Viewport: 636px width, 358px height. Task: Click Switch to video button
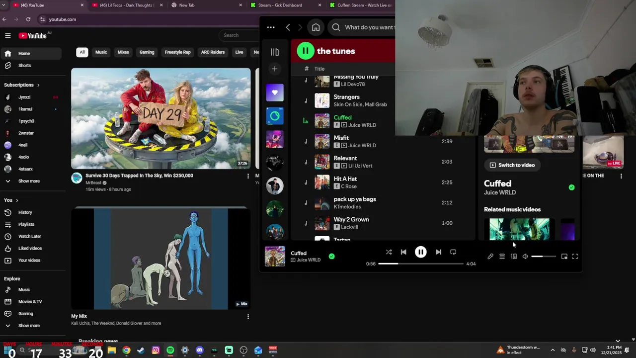[512, 165]
